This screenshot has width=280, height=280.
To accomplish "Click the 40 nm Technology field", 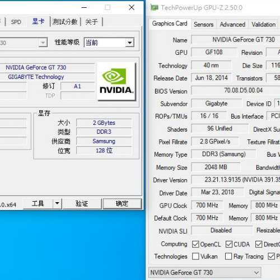I will point(211,66).
